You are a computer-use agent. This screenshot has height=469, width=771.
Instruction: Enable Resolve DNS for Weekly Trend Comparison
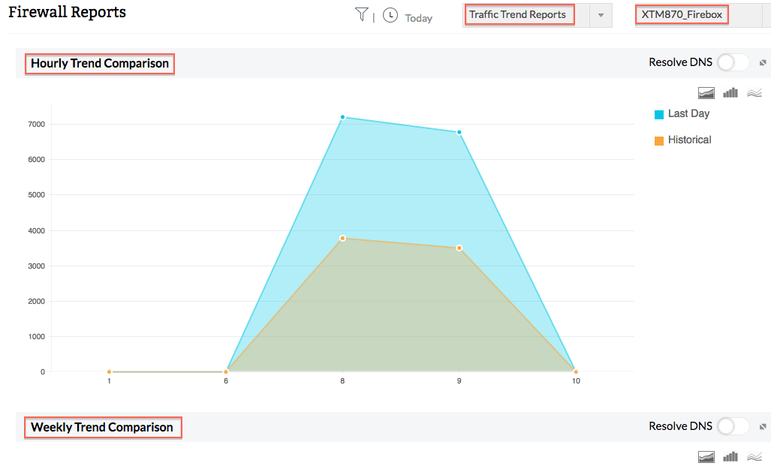tap(732, 425)
